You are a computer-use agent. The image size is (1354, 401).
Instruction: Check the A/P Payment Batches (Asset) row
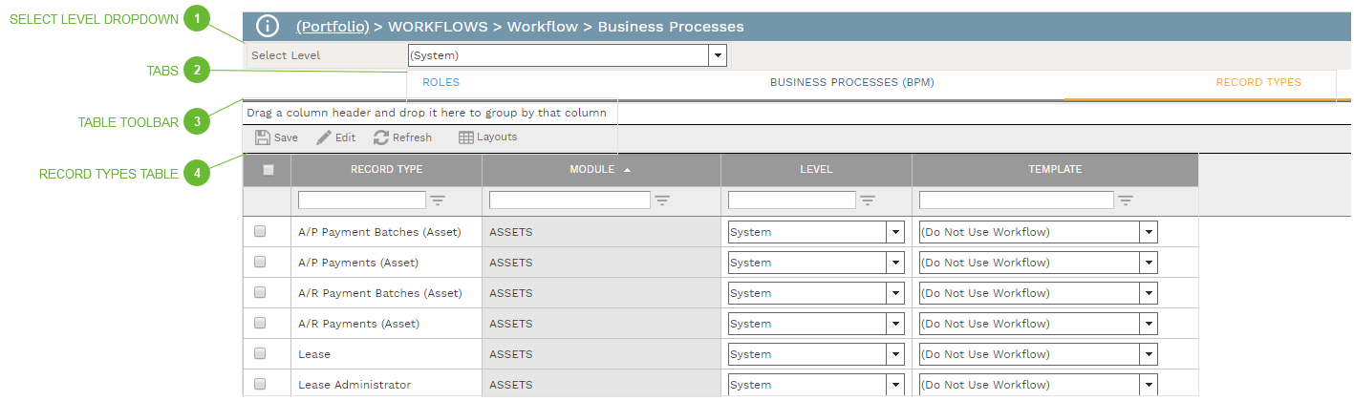[260, 231]
